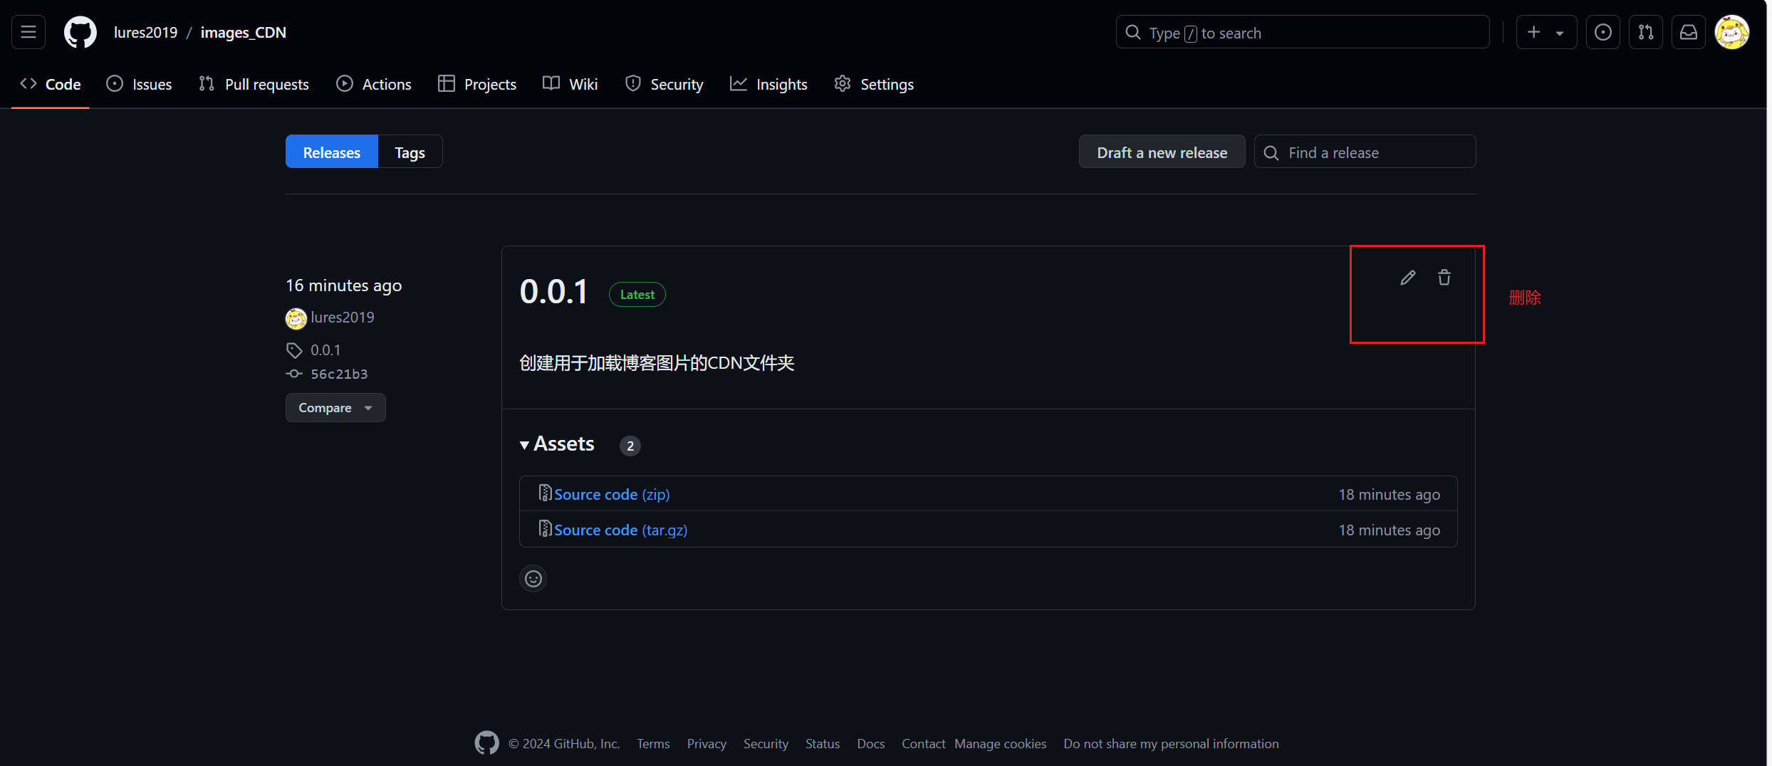Click the tag icon next to 0.0.1
The image size is (1772, 766).
coord(294,350)
